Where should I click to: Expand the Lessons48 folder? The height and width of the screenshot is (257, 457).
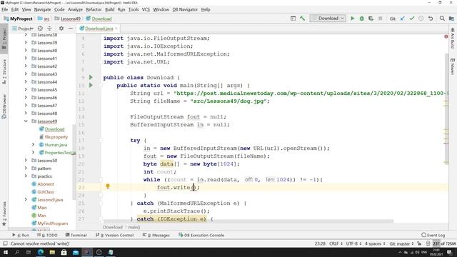26,113
